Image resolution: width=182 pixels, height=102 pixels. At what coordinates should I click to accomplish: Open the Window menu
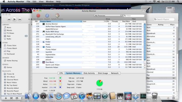(50, 2)
